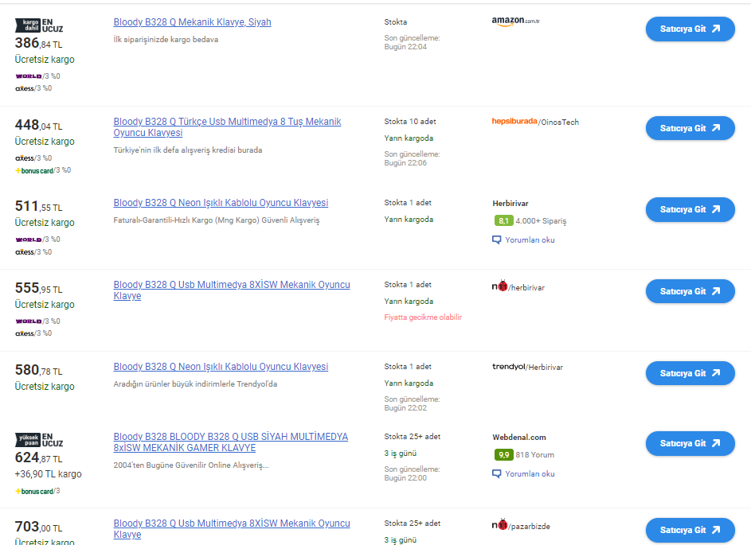Click the OinosTech seller name
The image size is (751, 545).
click(560, 123)
